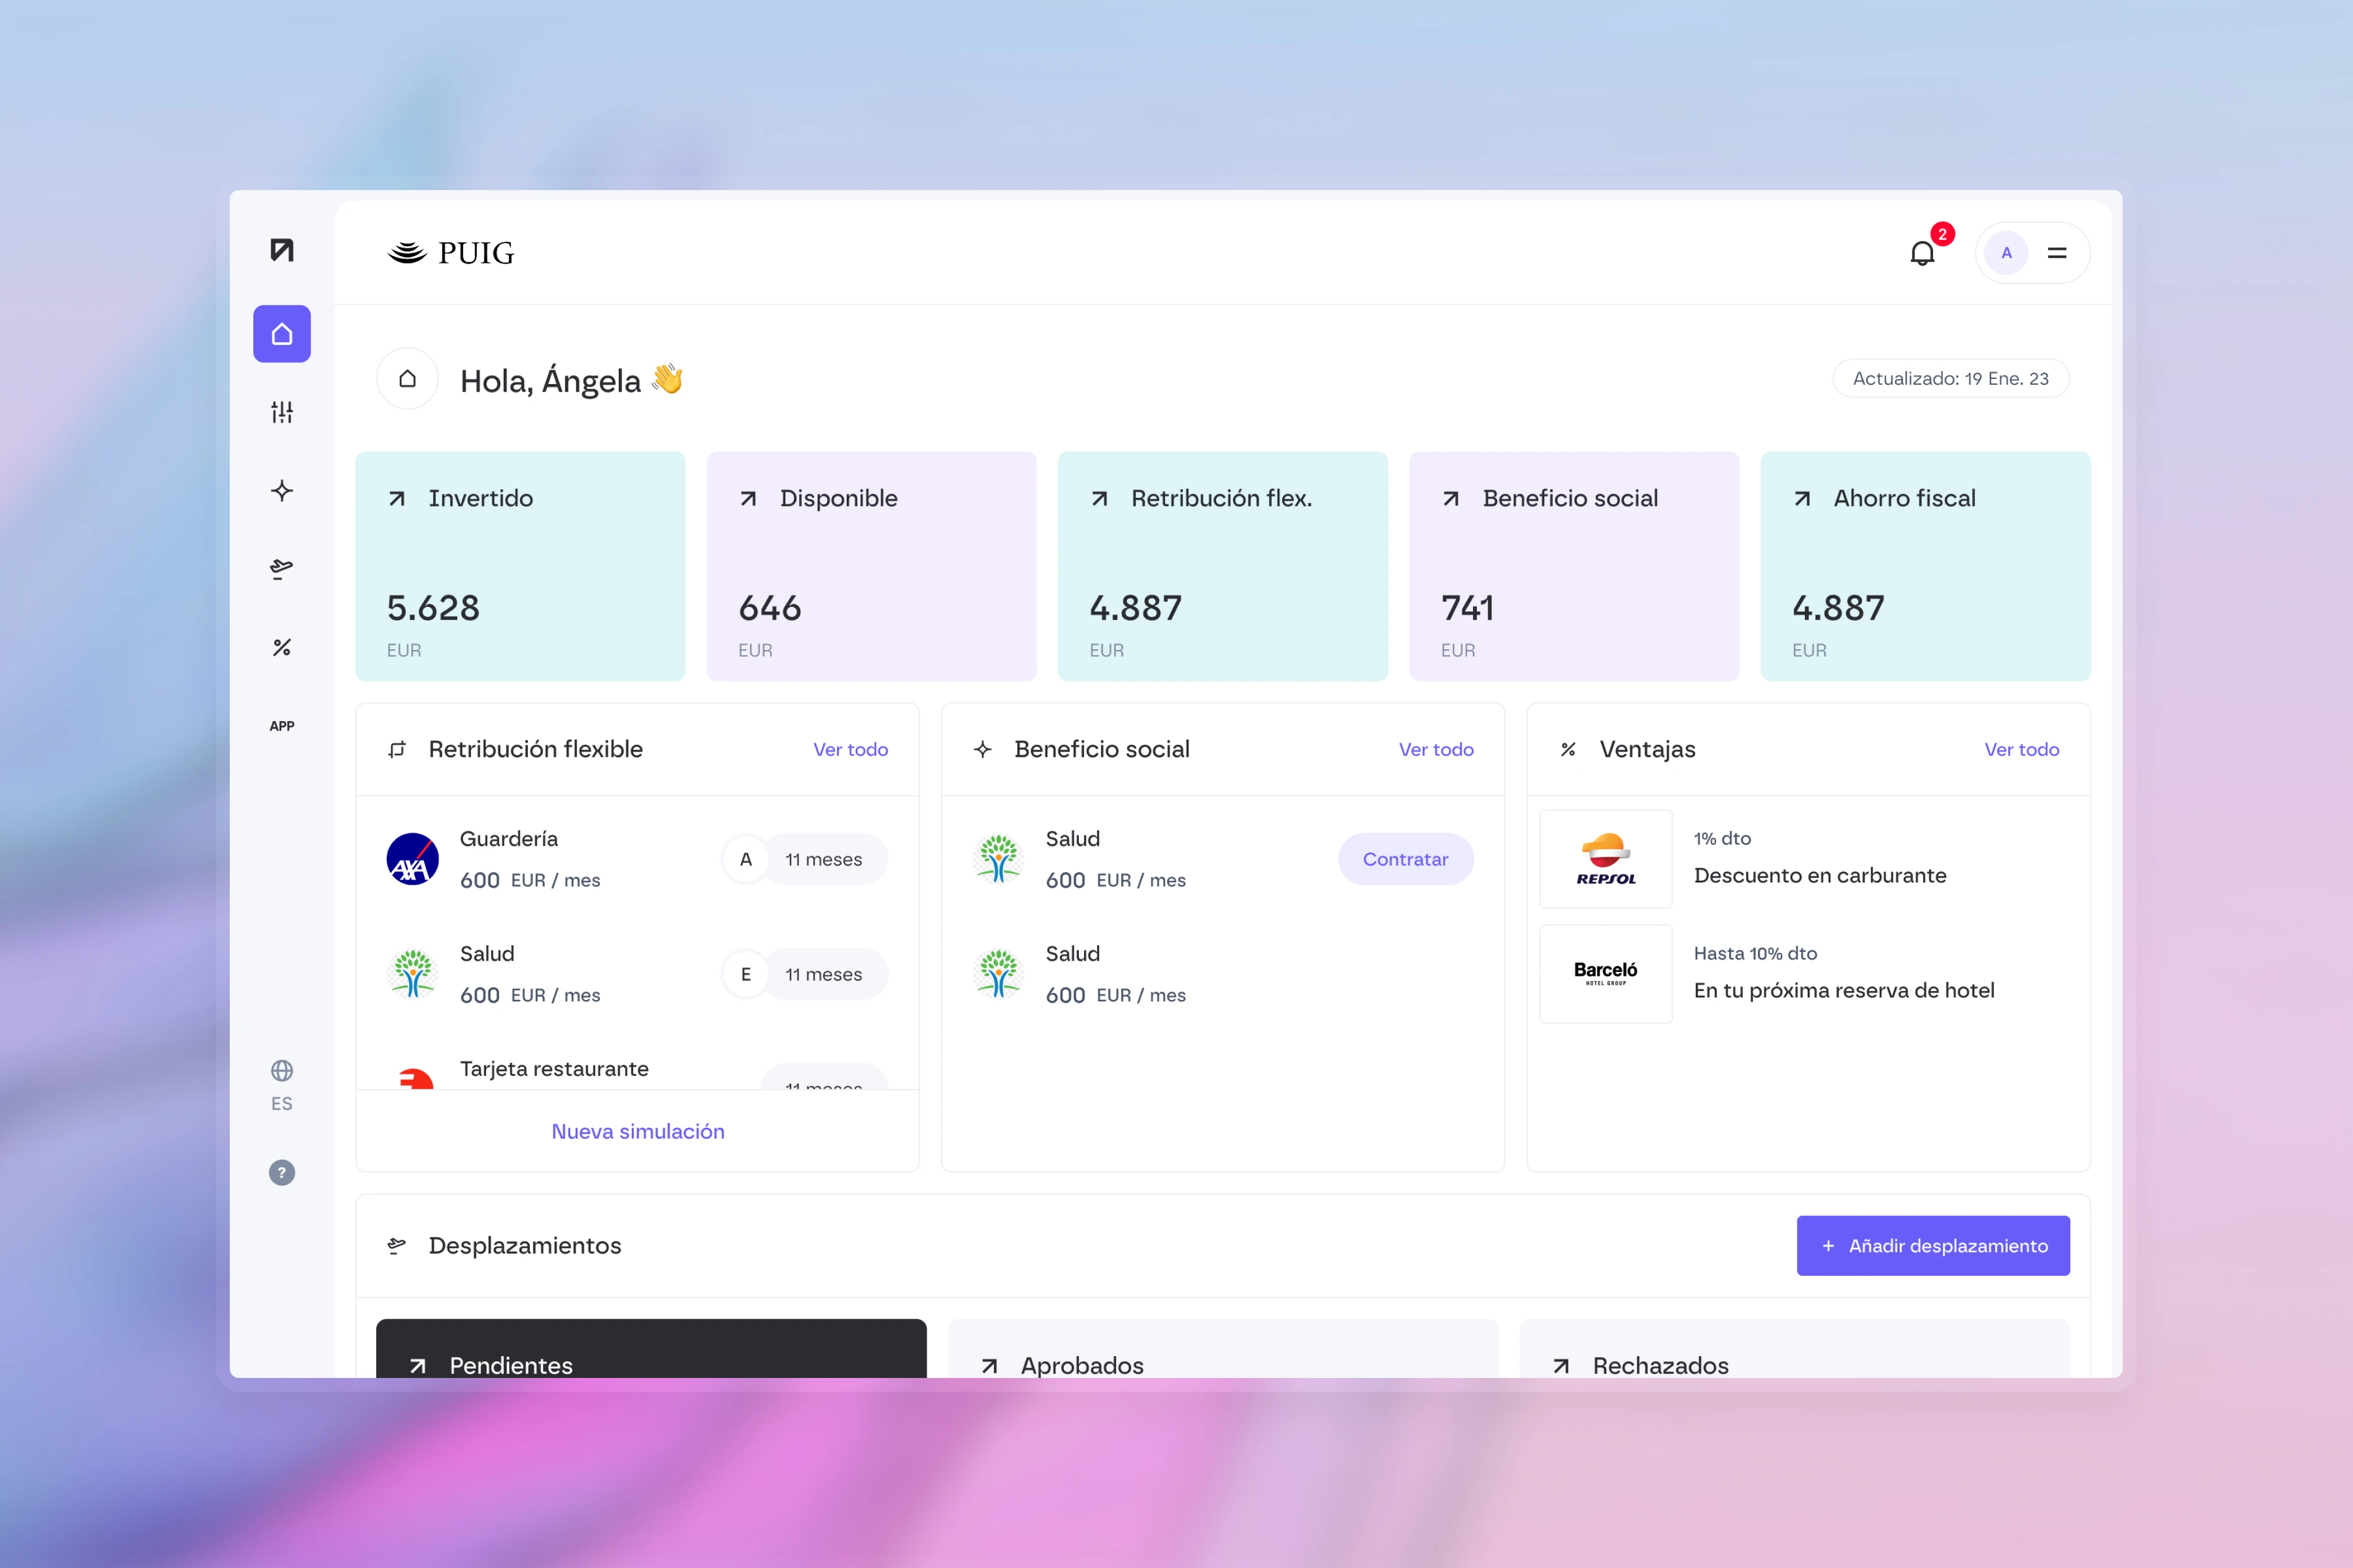The image size is (2353, 1568).
Task: Open the sliders settings icon in sidebar
Action: (282, 412)
